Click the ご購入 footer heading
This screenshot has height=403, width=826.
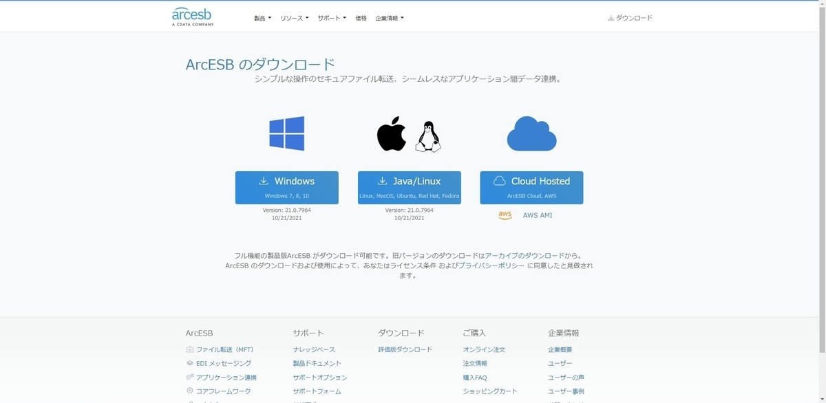(x=474, y=333)
